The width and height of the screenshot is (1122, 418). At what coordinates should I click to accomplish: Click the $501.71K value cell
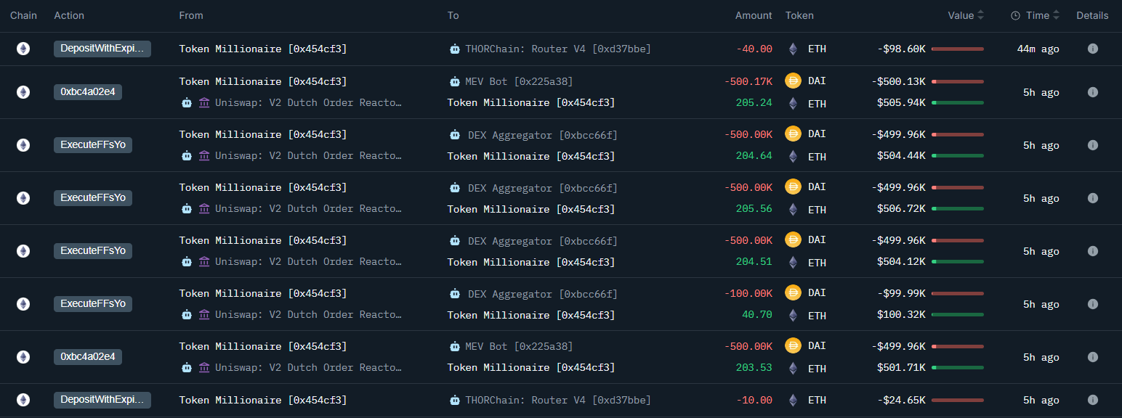901,368
